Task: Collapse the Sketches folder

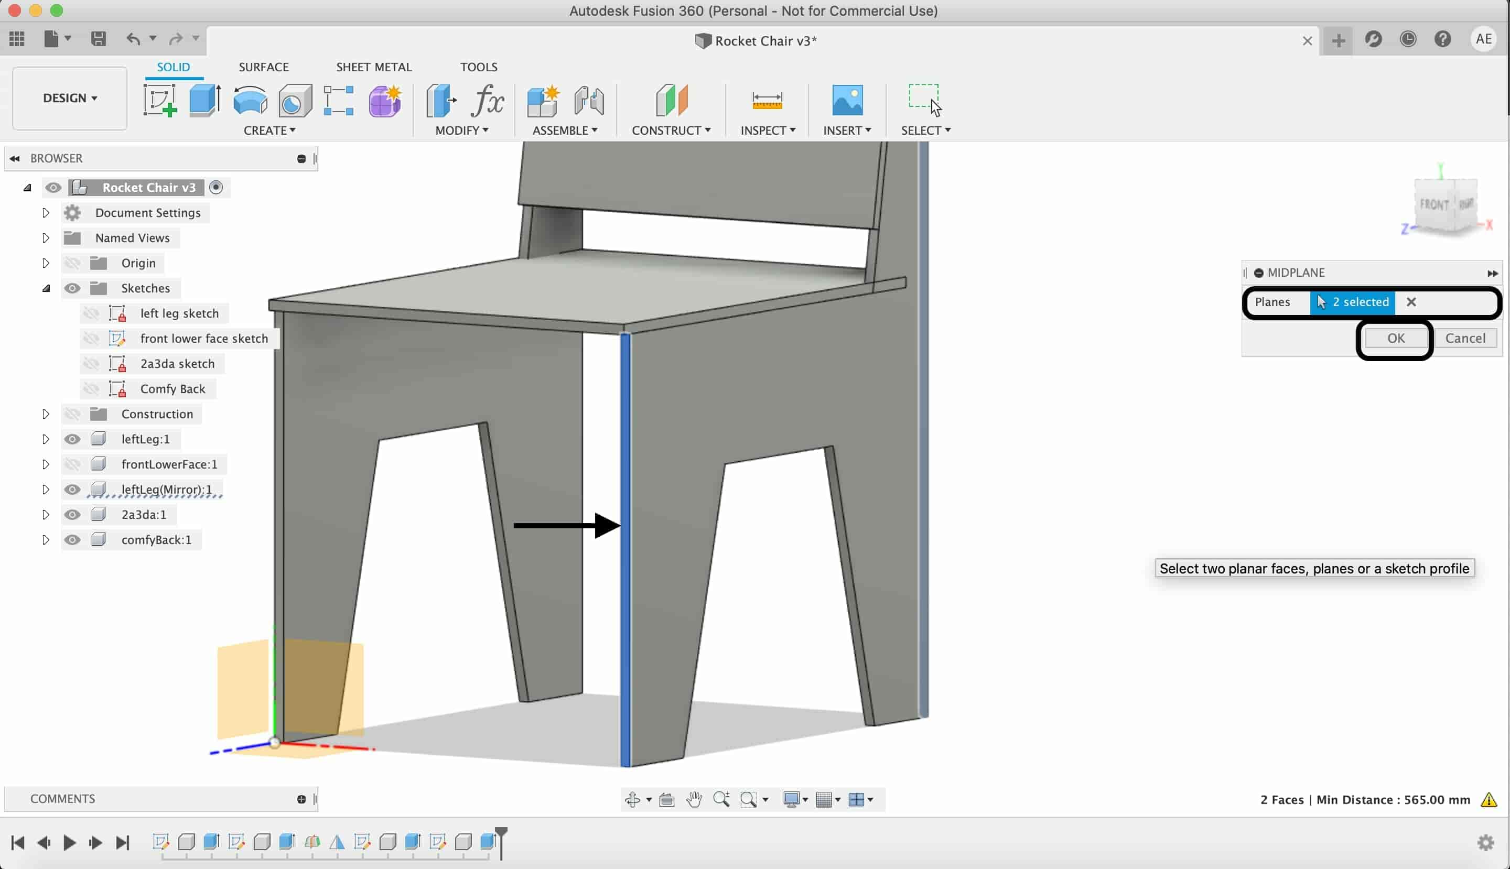Action: 46,288
